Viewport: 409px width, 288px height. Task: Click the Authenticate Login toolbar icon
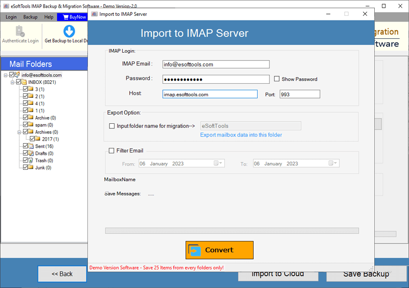(20, 31)
